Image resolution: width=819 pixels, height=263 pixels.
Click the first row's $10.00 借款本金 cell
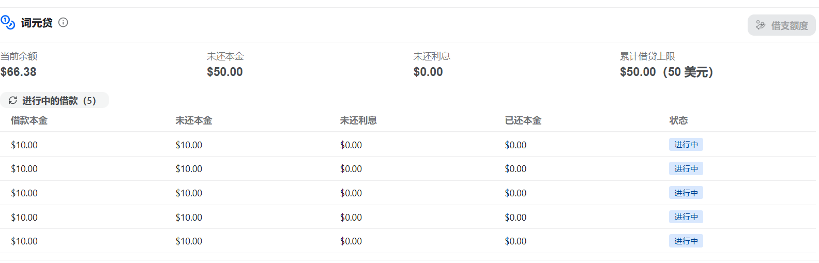tap(24, 145)
